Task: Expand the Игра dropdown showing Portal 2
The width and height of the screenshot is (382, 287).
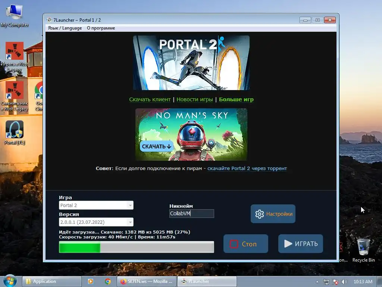Action: 96,205
